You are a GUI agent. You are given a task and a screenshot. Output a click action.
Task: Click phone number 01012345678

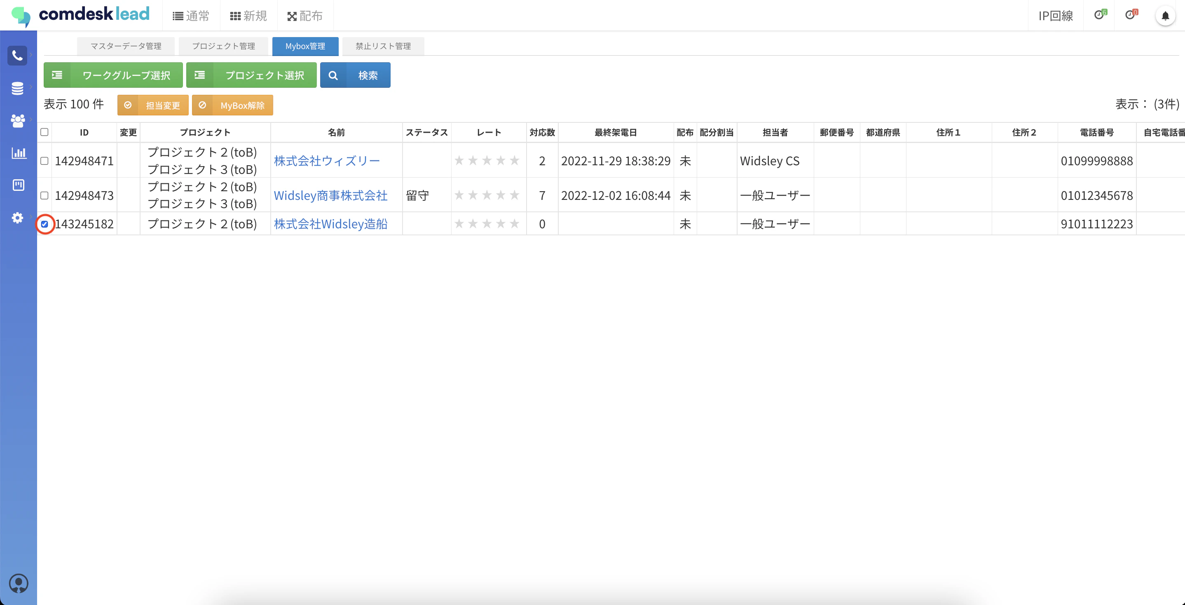coord(1097,195)
